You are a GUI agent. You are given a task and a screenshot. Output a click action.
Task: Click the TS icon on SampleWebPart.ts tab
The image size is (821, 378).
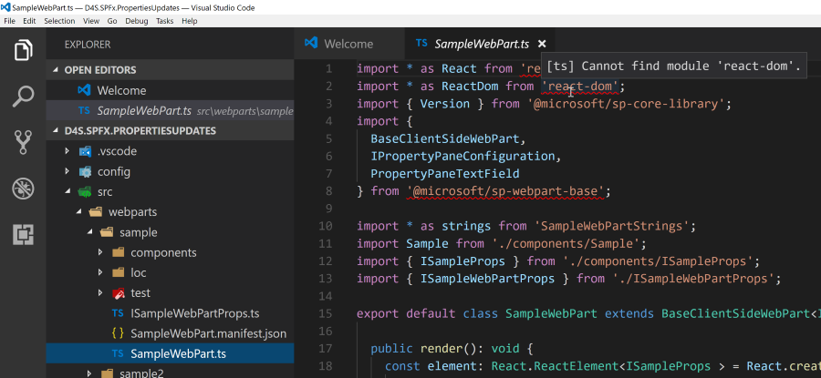coord(421,44)
